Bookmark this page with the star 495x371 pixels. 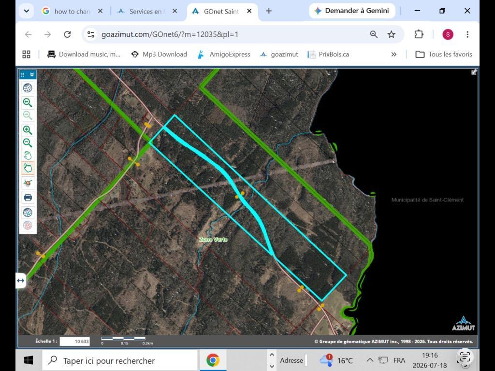pyautogui.click(x=392, y=34)
